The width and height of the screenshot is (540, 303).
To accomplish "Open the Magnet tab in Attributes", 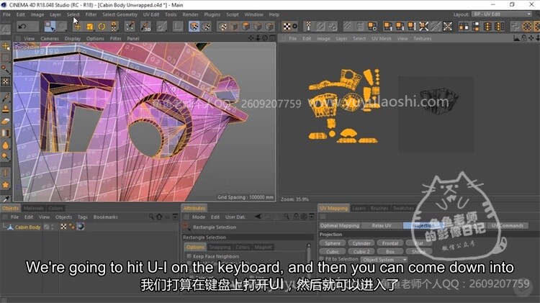I will point(263,247).
